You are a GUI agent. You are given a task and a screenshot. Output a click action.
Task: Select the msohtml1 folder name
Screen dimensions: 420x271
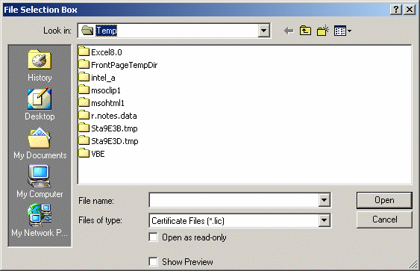pos(107,103)
